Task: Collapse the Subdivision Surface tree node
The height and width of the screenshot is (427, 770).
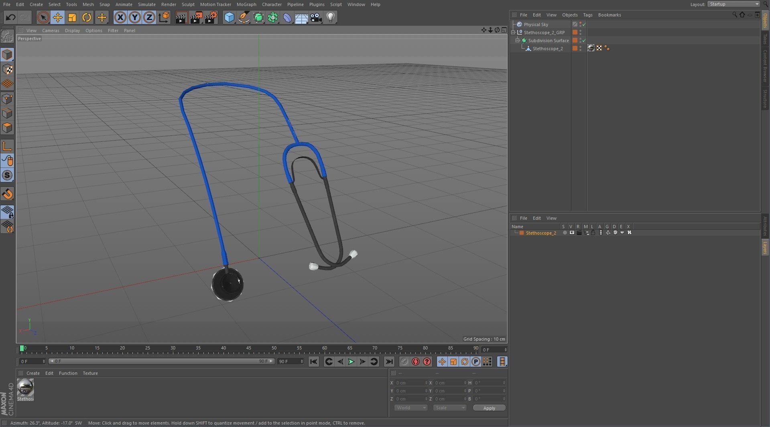Action: click(x=518, y=41)
